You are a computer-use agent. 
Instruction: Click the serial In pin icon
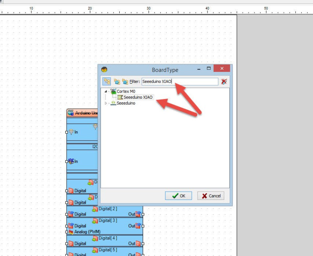pos(71,132)
